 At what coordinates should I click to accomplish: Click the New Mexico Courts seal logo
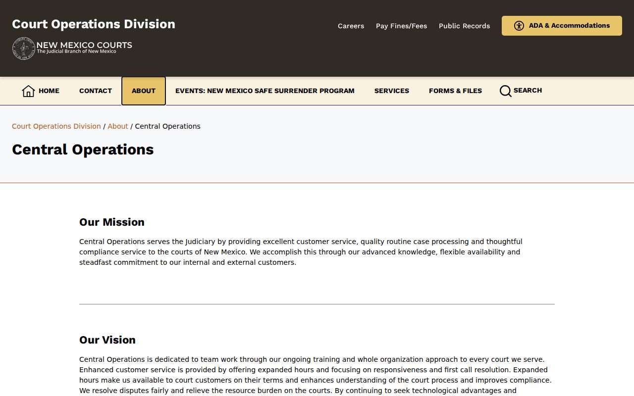pyautogui.click(x=23, y=49)
